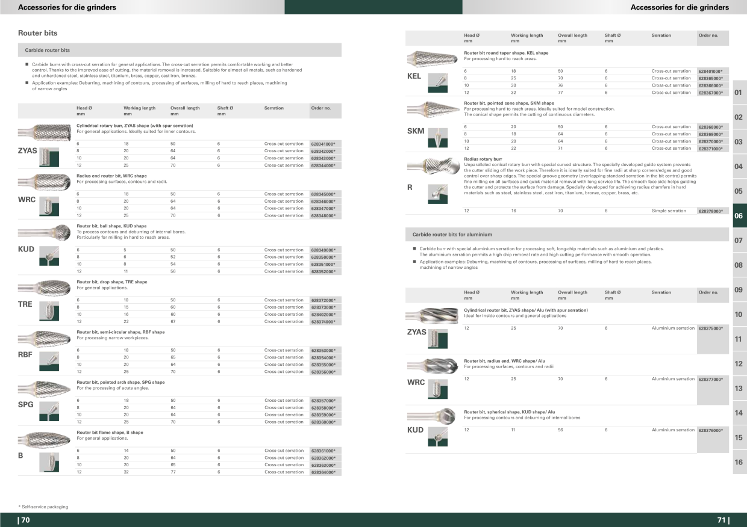Screen dimensions: 747x527
Task: Click 'Aluminium serration' in aluminium ZYAS row
Action: 673,328
